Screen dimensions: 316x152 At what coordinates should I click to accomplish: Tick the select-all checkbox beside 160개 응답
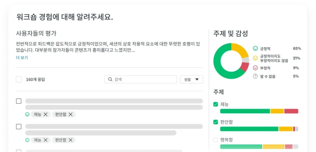click(19, 79)
